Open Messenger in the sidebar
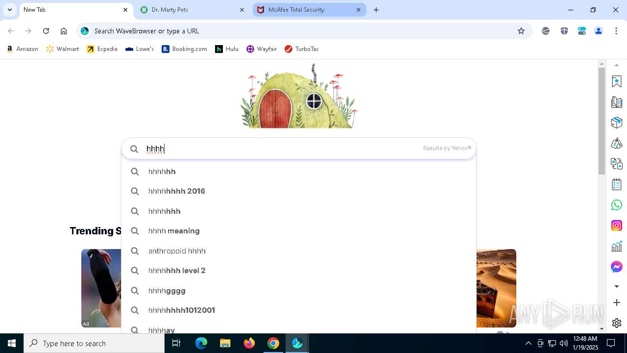This screenshot has width=627, height=353. tap(617, 267)
